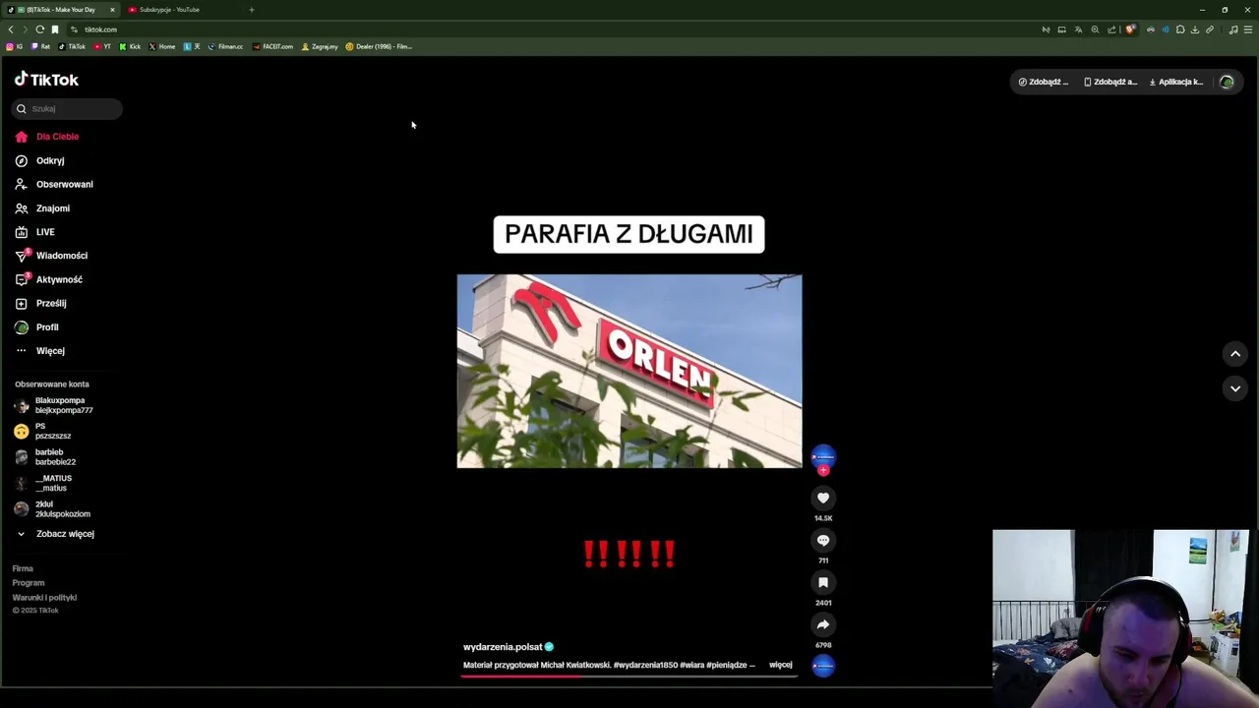Open the extensions puzzle icon
1259x708 pixels.
pos(1180,29)
